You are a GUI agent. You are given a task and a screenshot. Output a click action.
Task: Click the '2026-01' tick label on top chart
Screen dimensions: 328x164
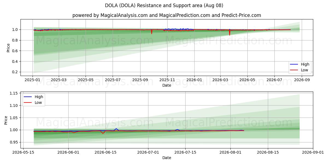point(194,80)
